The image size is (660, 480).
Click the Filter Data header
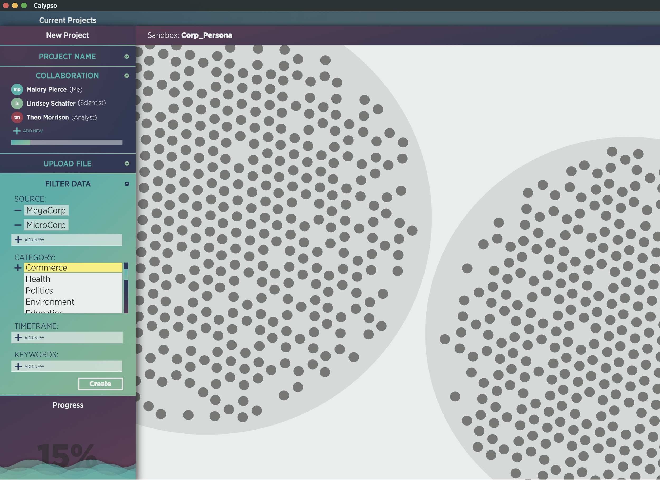(x=68, y=184)
